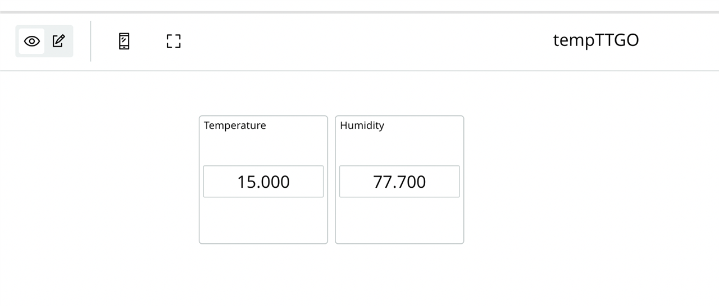Click the Humidity value field showing 77.700
The width and height of the screenshot is (719, 306).
pos(399,182)
